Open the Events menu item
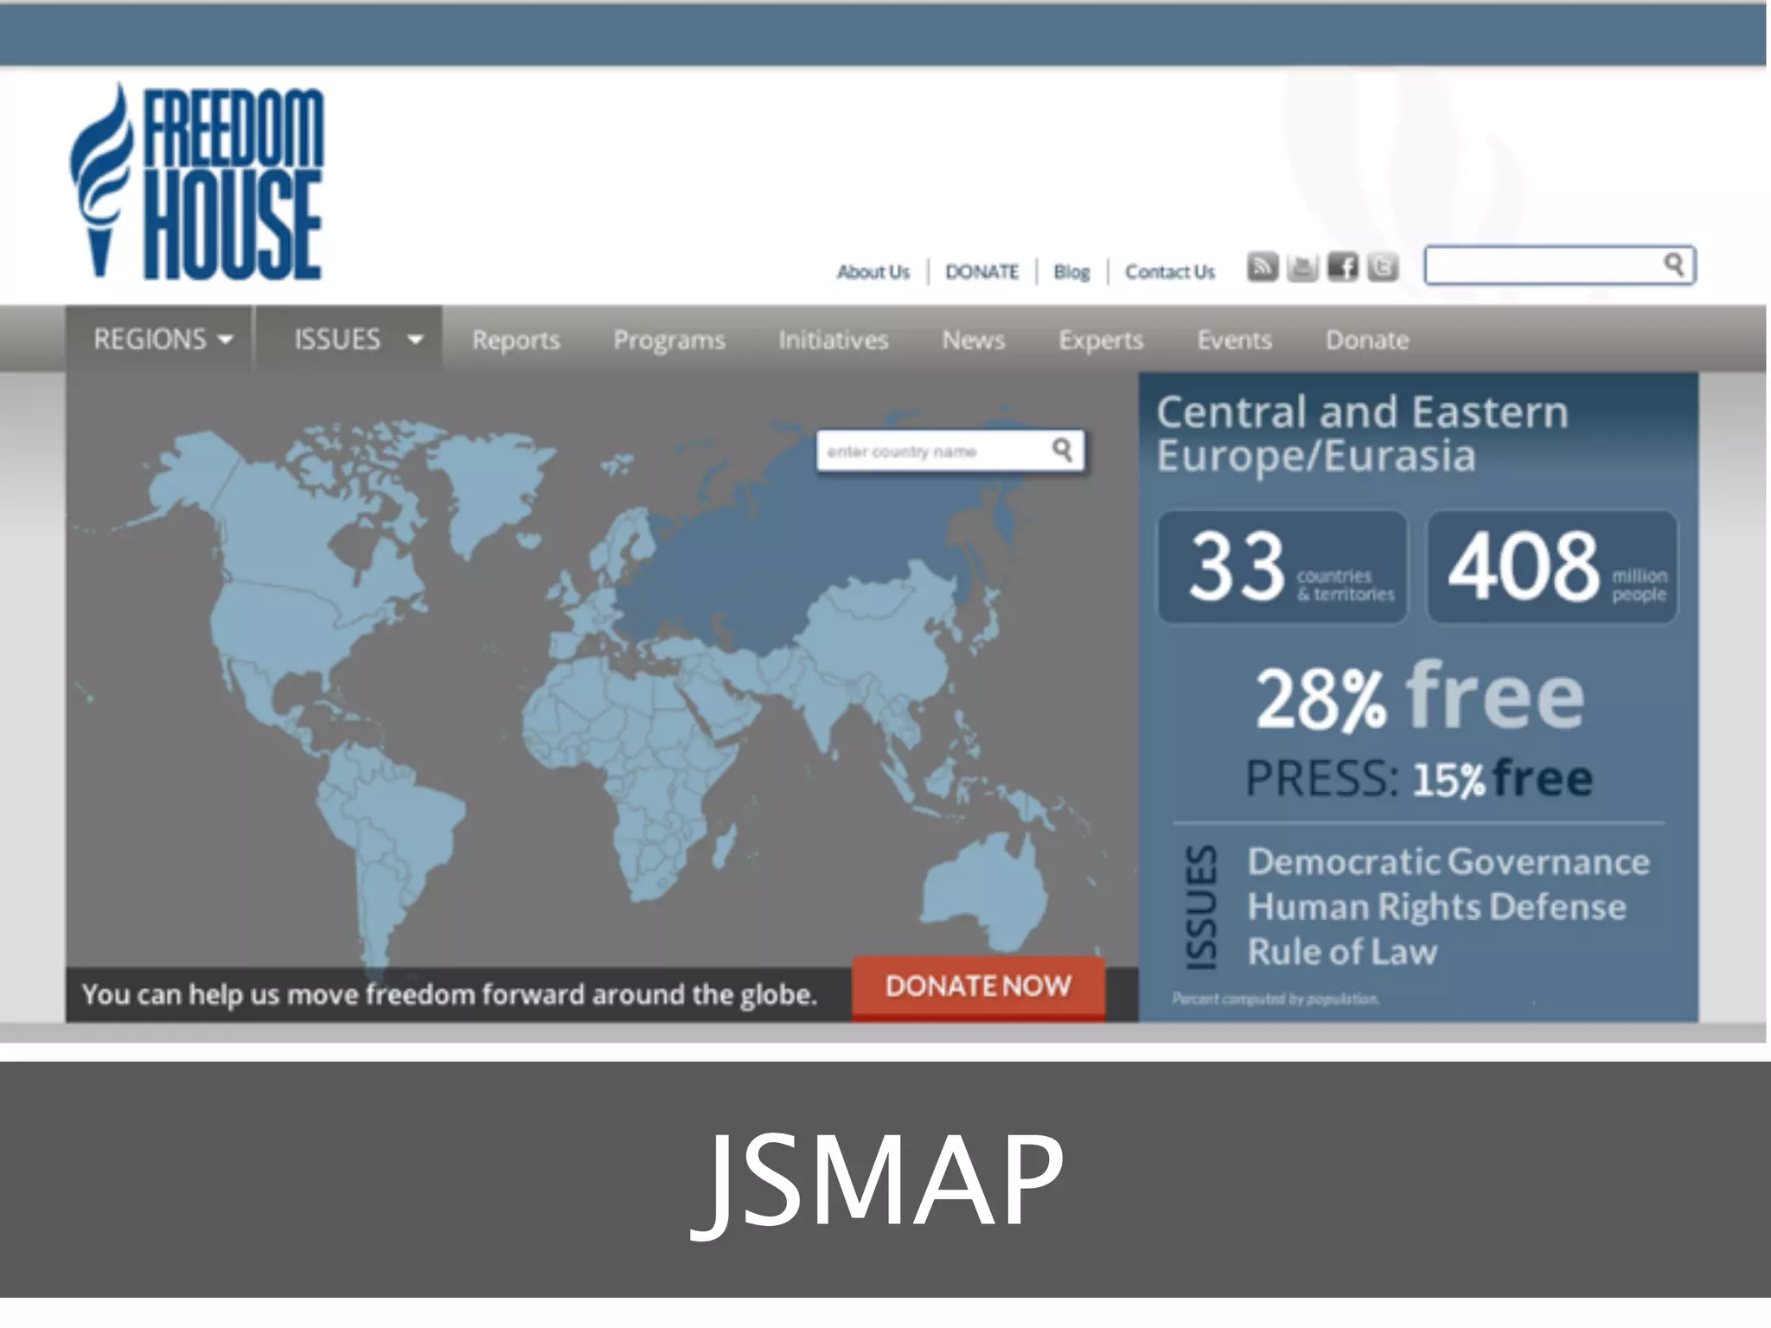 coord(1234,340)
